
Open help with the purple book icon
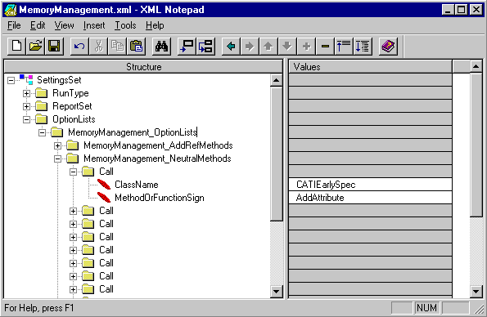[388, 47]
